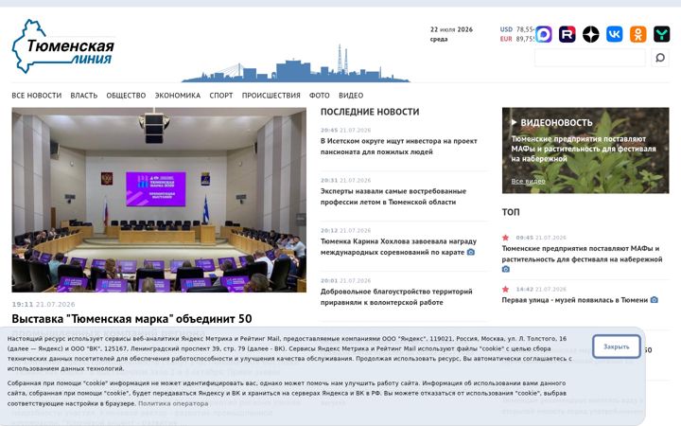This screenshot has width=681, height=426.
Task: Open video news title about Тюменские предприятия
Action: [584, 149]
